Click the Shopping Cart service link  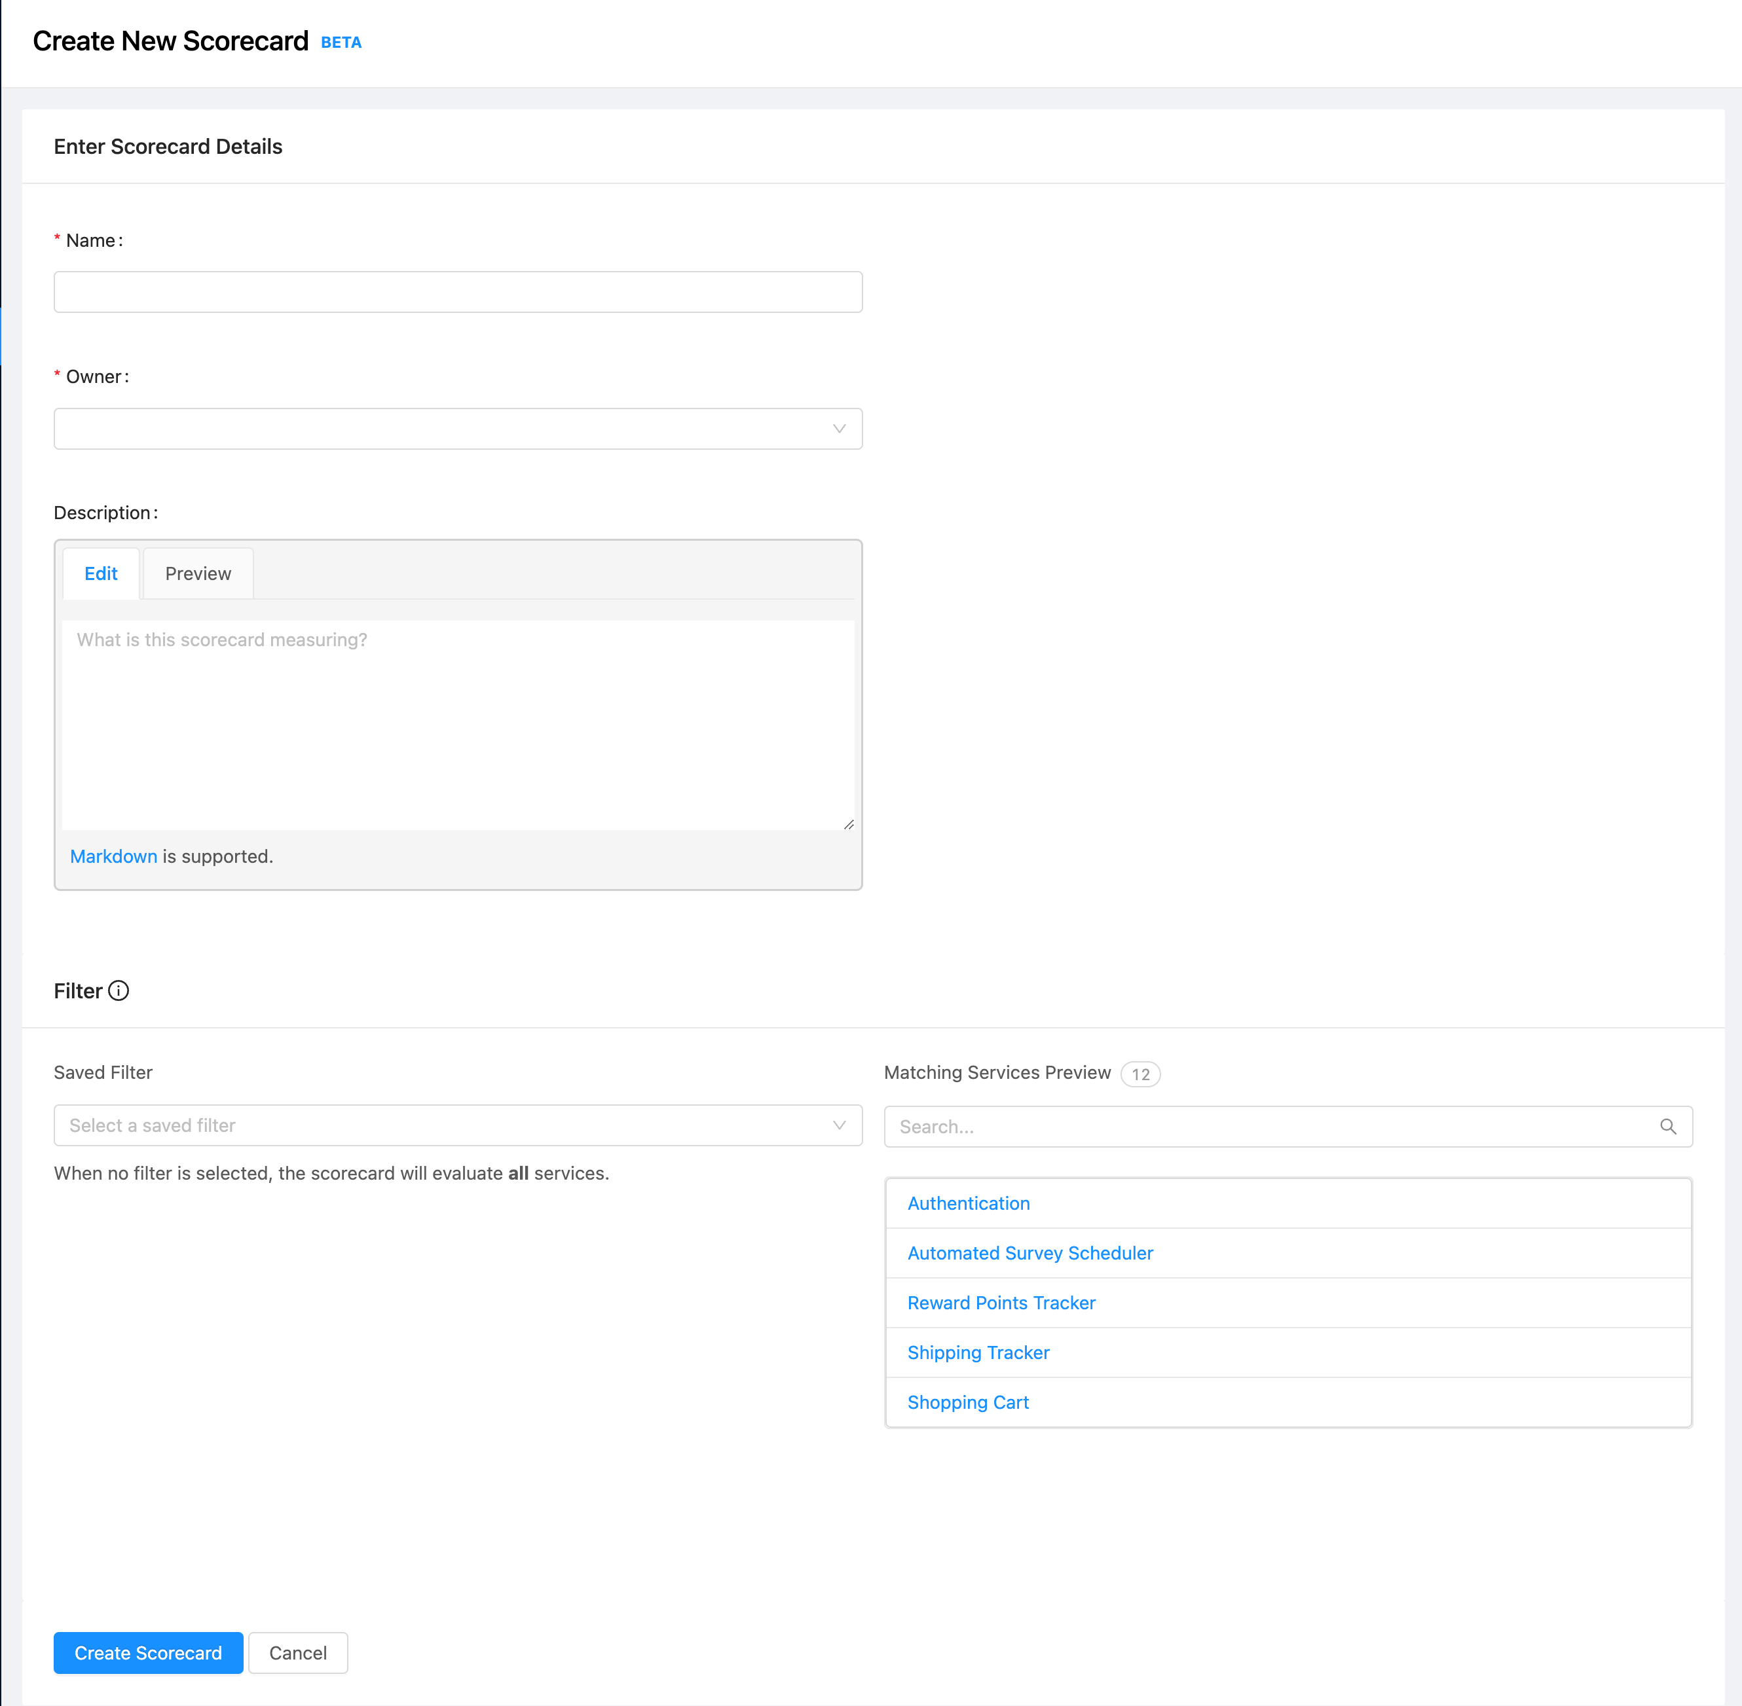(x=969, y=1402)
